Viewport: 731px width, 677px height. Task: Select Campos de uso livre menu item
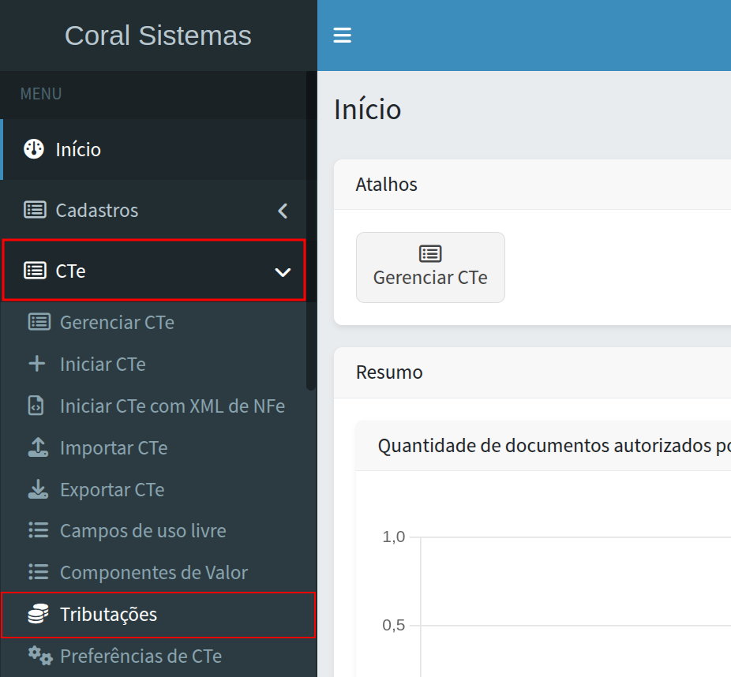(143, 531)
